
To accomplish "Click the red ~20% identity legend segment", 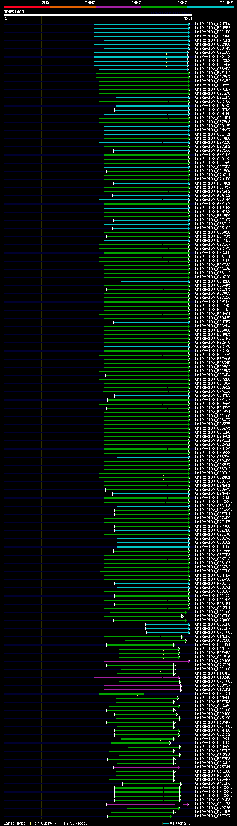I will [x=27, y=7].
